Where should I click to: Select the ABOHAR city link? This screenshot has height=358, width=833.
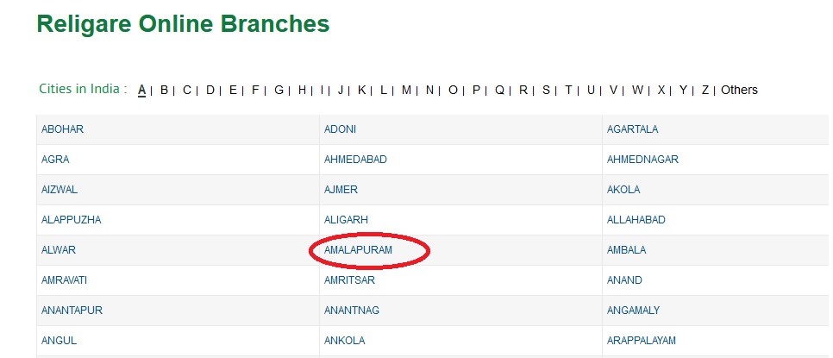pyautogui.click(x=62, y=129)
